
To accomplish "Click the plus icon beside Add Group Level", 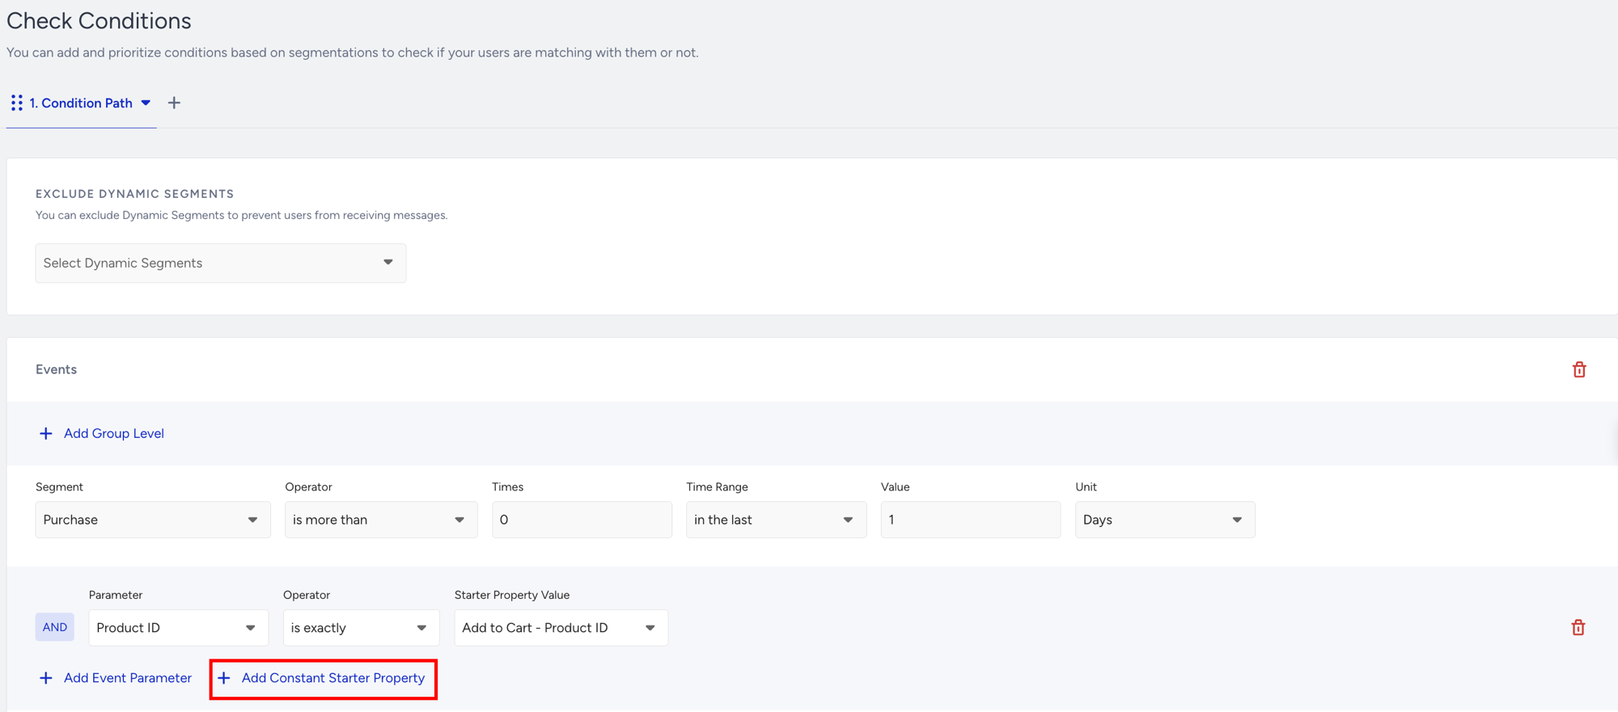I will coord(46,433).
